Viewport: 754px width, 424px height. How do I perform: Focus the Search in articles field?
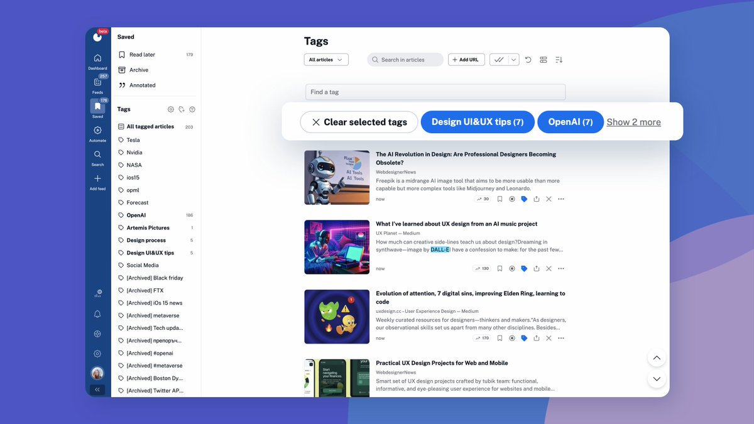pyautogui.click(x=405, y=60)
